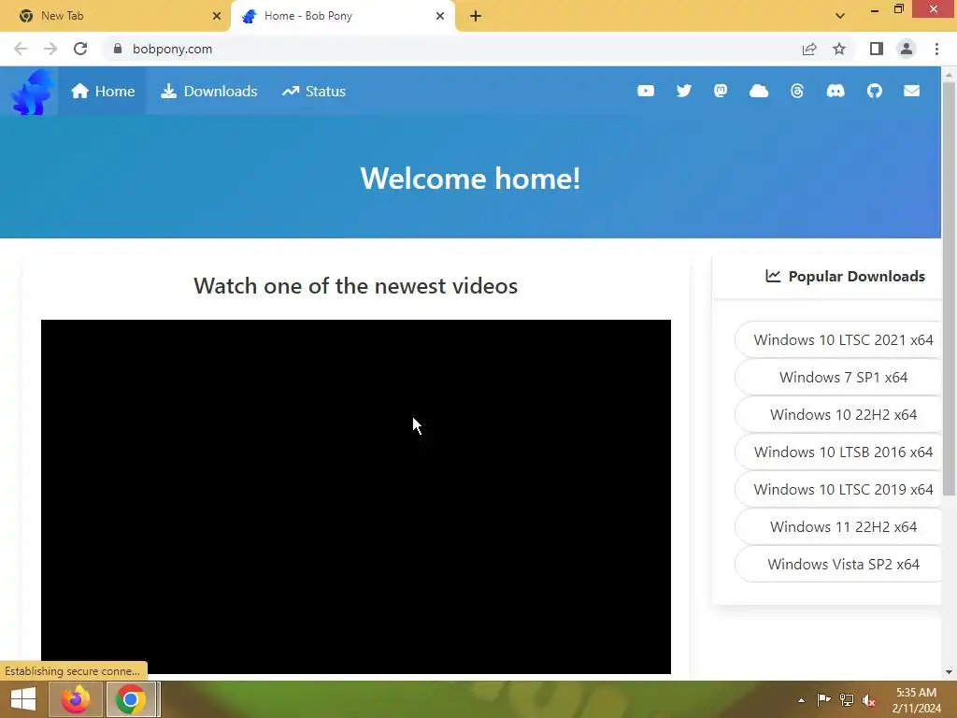957x718 pixels.
Task: Bookmark this page with the star icon
Action: tap(839, 49)
